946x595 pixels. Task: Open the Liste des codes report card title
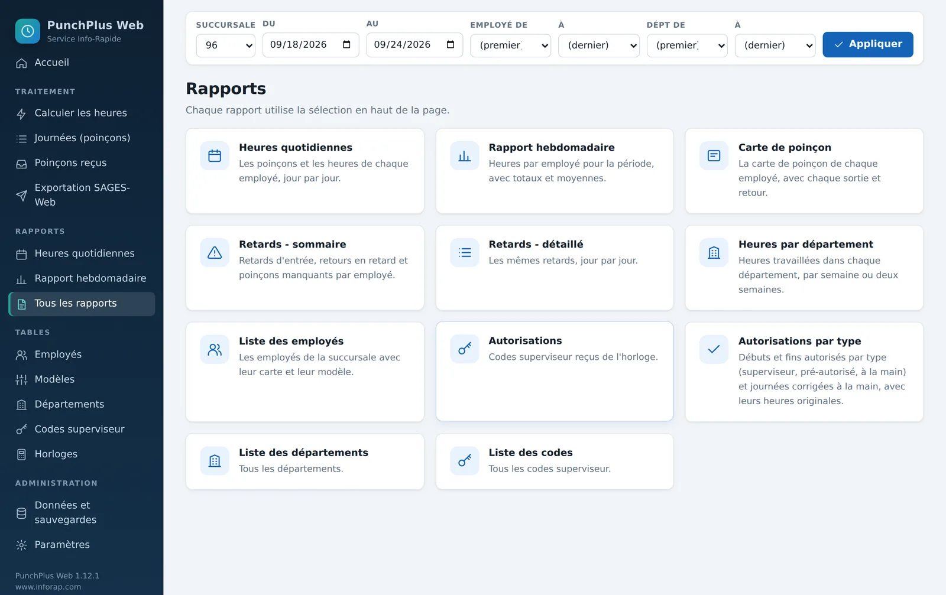(530, 453)
